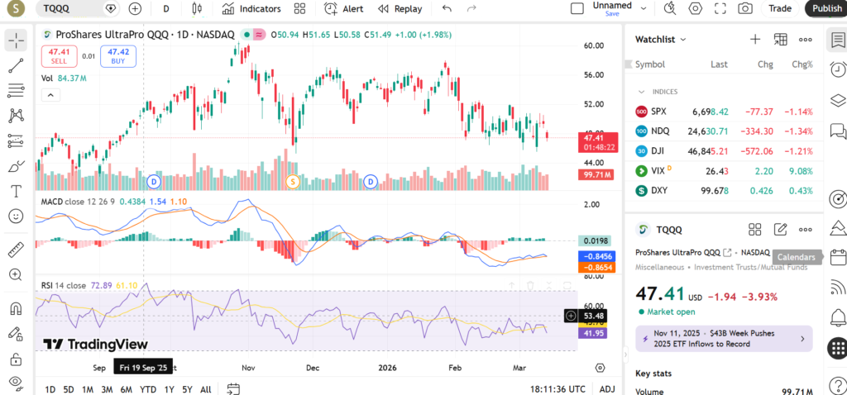Open the emoji icons tool
This screenshot has height=395, width=847.
tap(16, 216)
